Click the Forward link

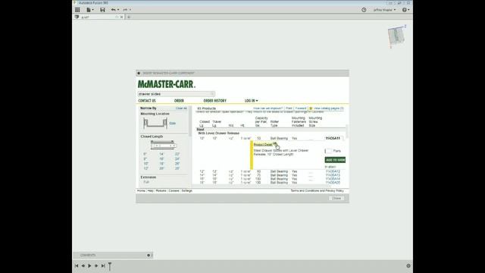pos(301,108)
